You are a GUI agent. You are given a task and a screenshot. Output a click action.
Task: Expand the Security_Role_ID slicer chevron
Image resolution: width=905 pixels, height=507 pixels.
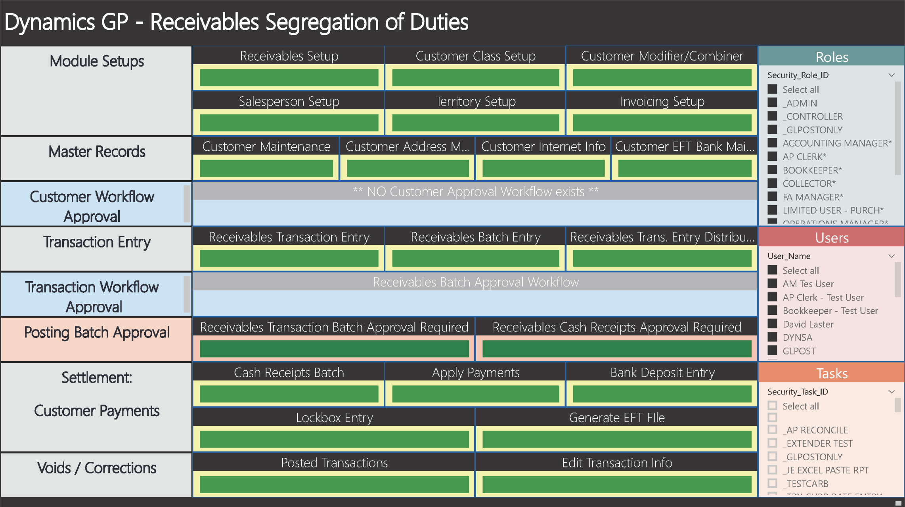tap(892, 75)
